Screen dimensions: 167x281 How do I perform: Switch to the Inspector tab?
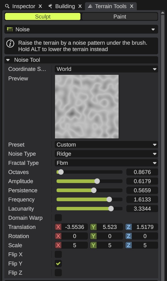tap(23, 6)
